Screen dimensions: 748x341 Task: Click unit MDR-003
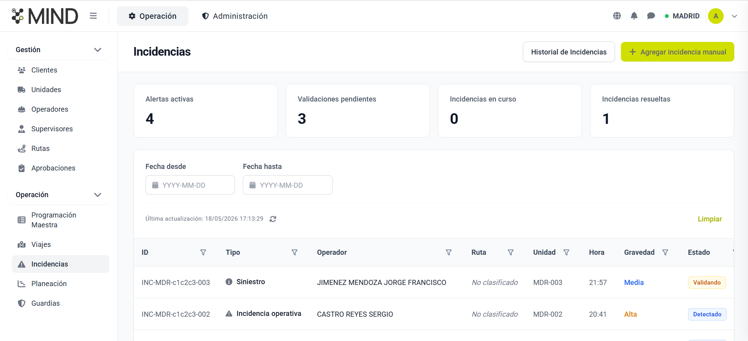(548, 283)
